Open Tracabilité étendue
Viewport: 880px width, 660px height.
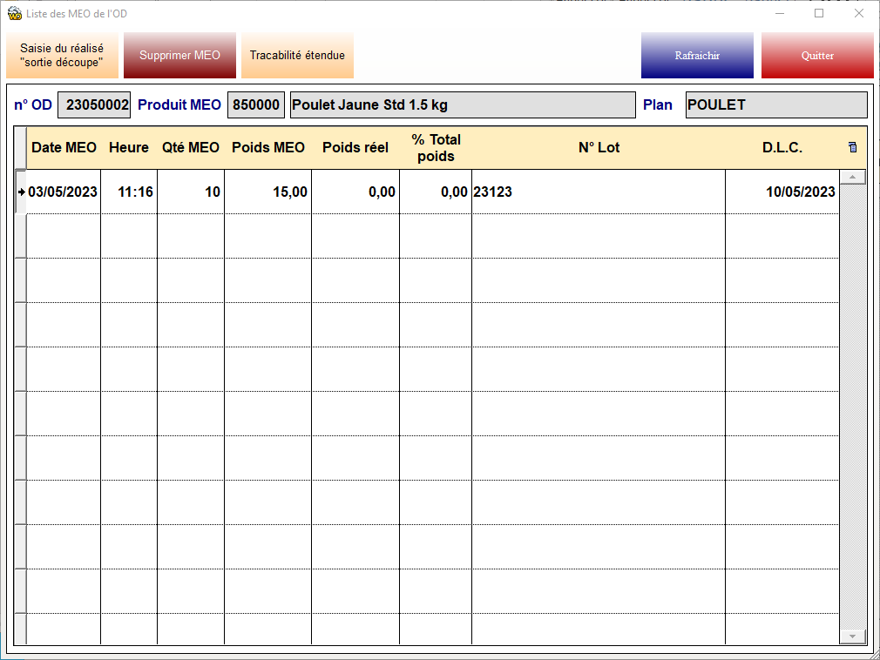pyautogui.click(x=297, y=56)
